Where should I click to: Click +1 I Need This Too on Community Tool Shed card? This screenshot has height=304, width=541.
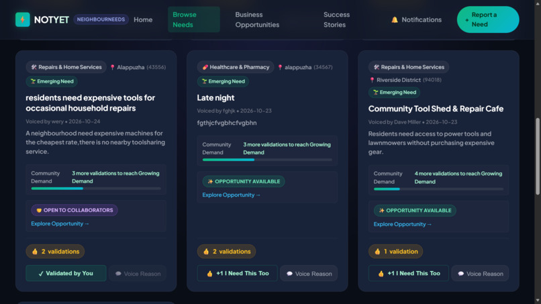409,273
